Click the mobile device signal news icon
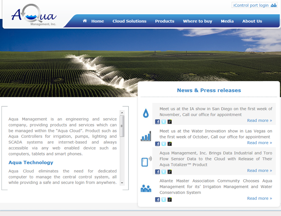This screenshot has height=216, width=281. (147, 161)
